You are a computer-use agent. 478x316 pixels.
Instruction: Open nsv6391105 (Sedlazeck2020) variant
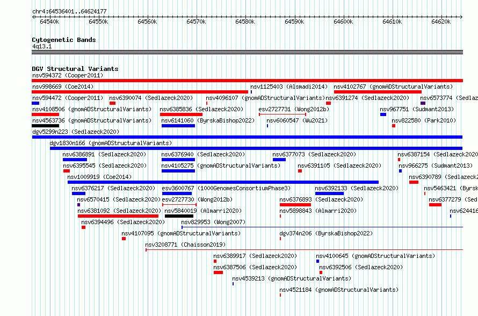339,166
